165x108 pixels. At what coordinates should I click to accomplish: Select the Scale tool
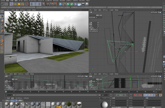(x=19, y=4)
